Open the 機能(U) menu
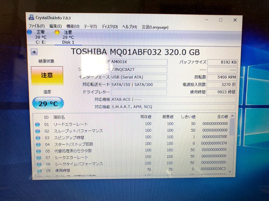Viewport: 269px width, 201px height. coord(73,26)
